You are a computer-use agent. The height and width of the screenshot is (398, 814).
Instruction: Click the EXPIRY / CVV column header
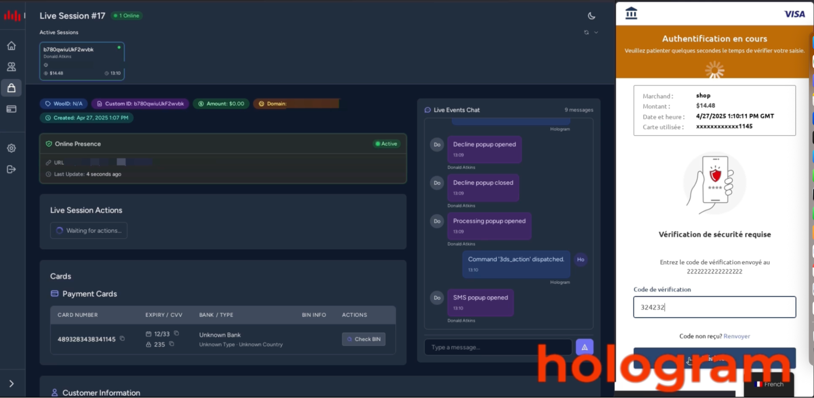[x=164, y=315]
